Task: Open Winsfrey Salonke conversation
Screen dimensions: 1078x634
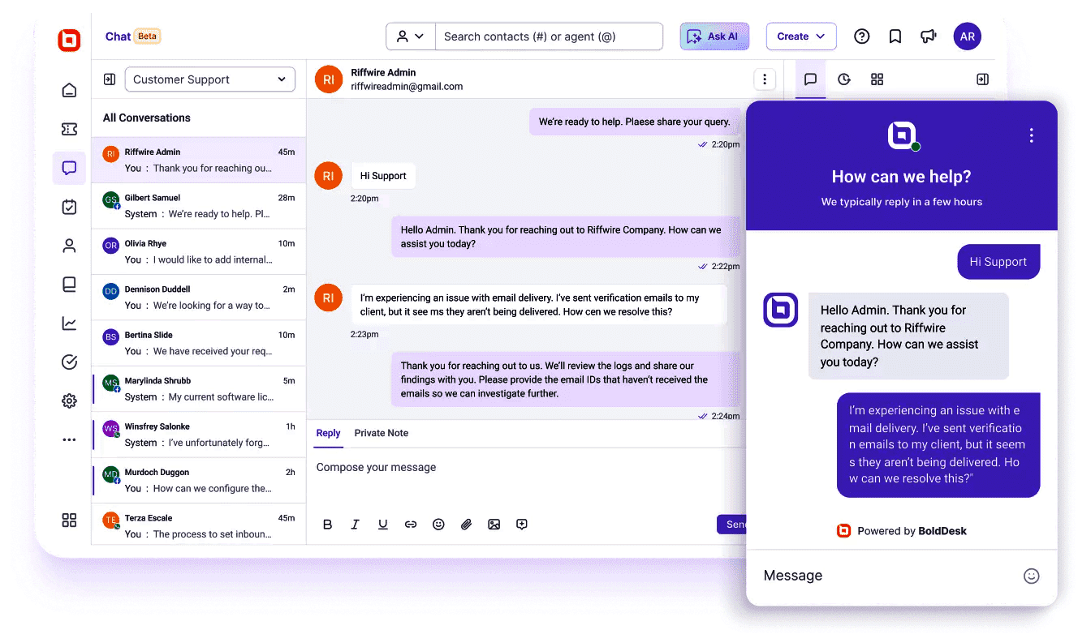Action: click(199, 435)
